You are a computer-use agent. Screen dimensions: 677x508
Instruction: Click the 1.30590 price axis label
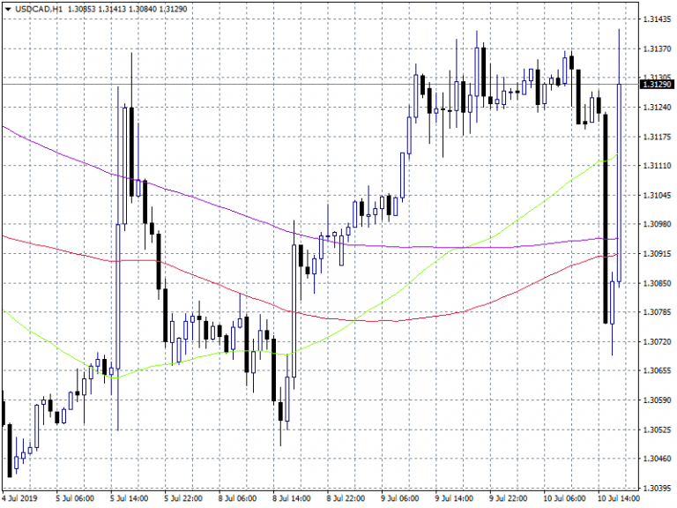tap(657, 400)
